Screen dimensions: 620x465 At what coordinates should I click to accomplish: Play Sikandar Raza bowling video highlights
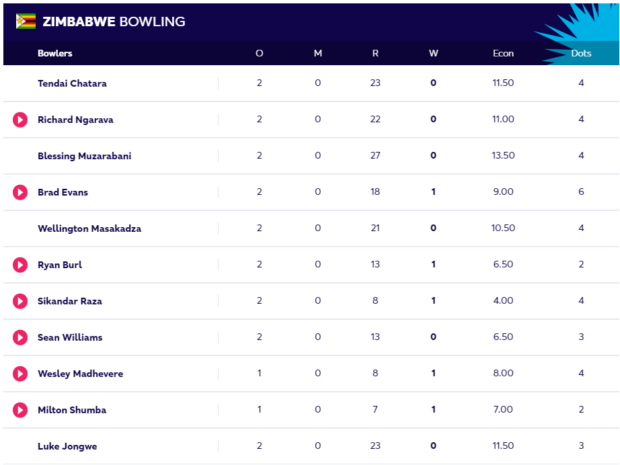point(20,301)
